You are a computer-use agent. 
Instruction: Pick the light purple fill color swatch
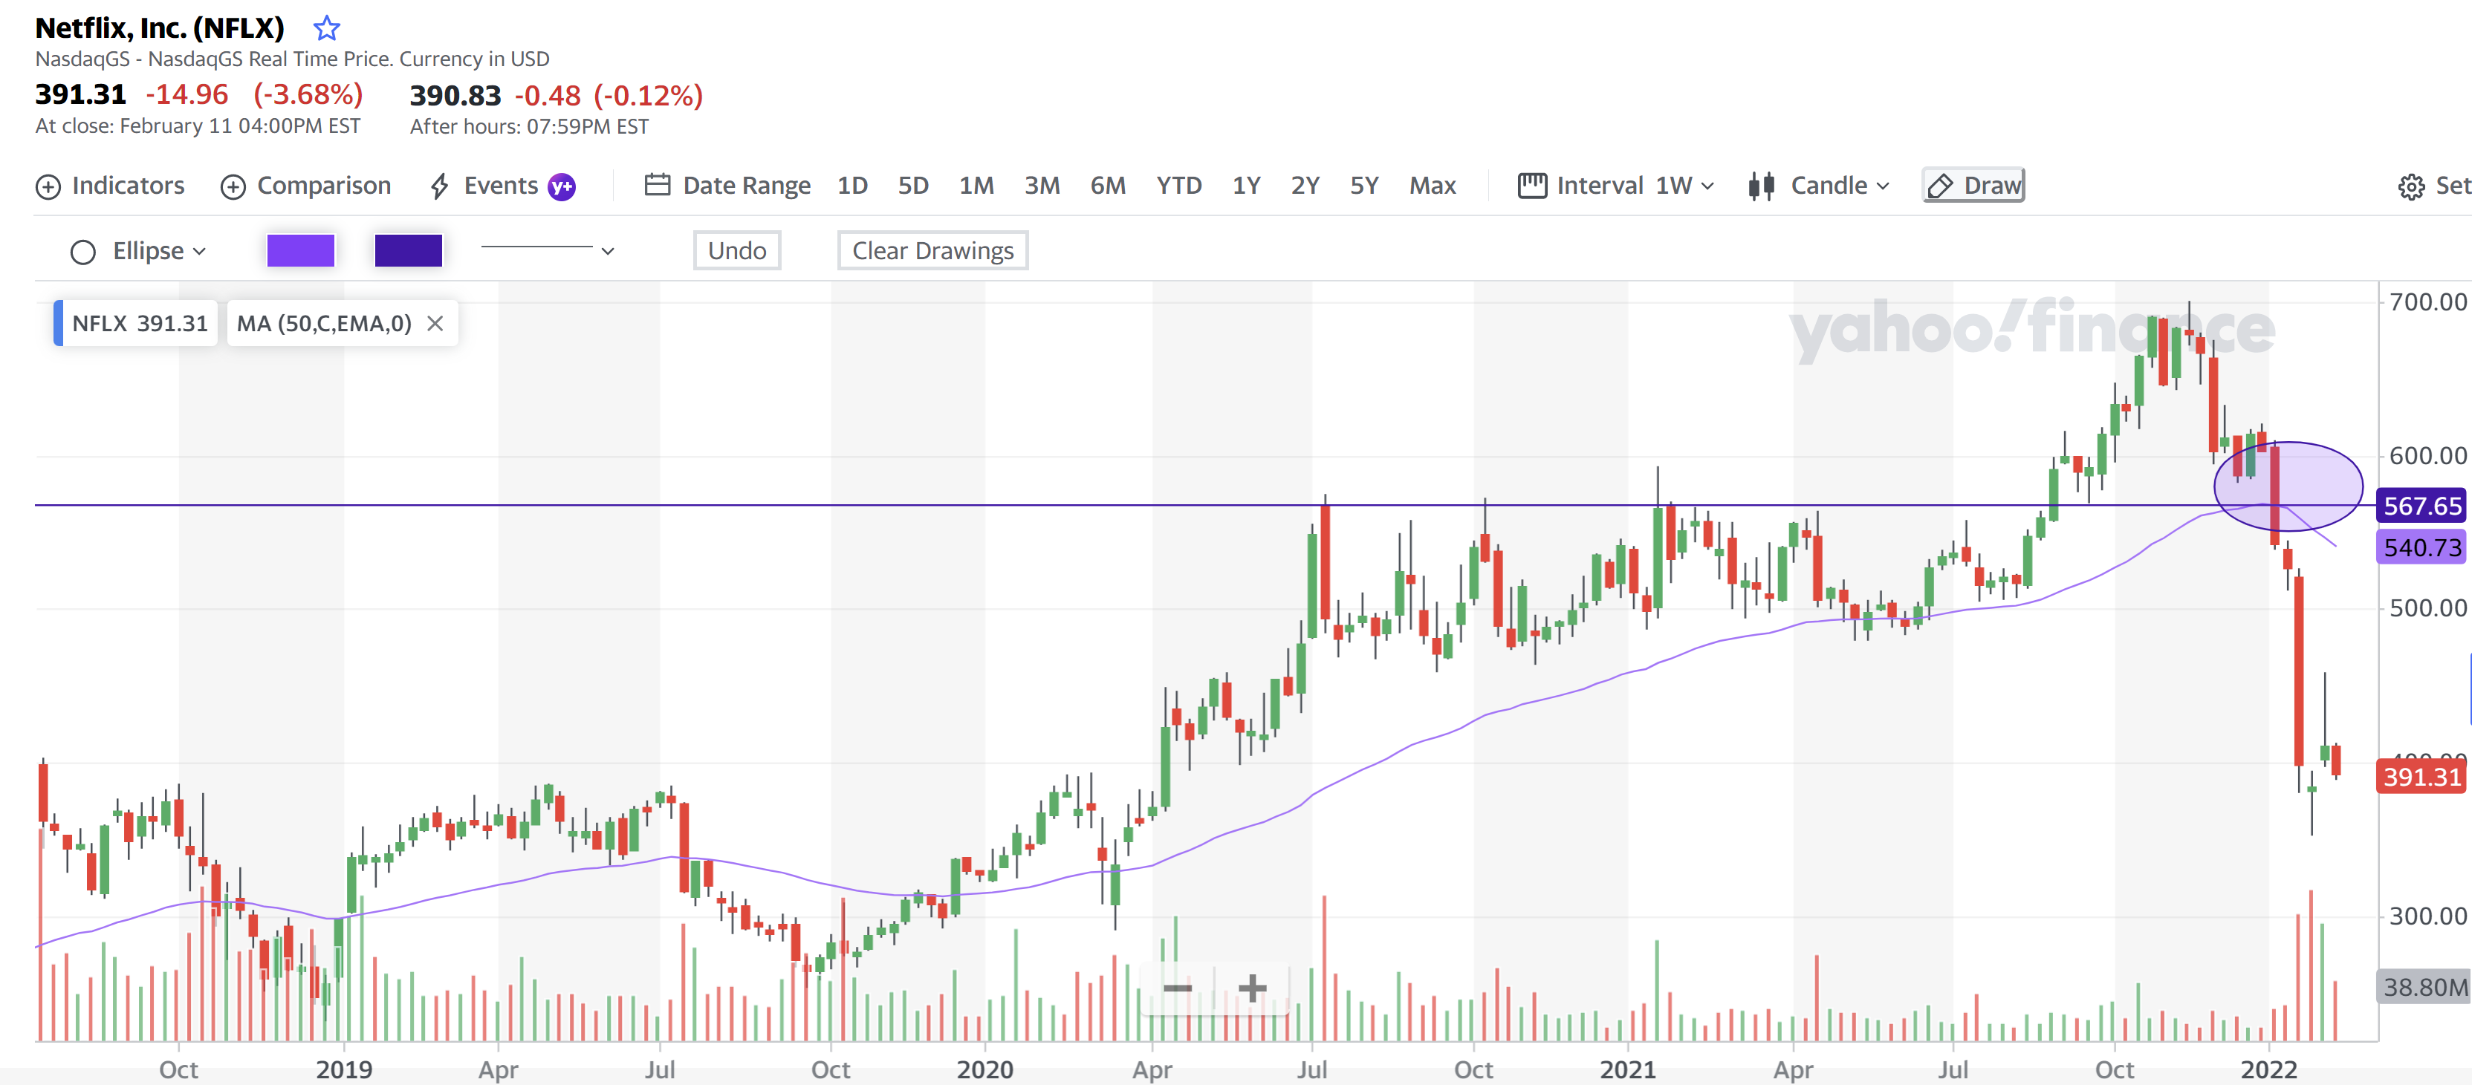coord(300,250)
